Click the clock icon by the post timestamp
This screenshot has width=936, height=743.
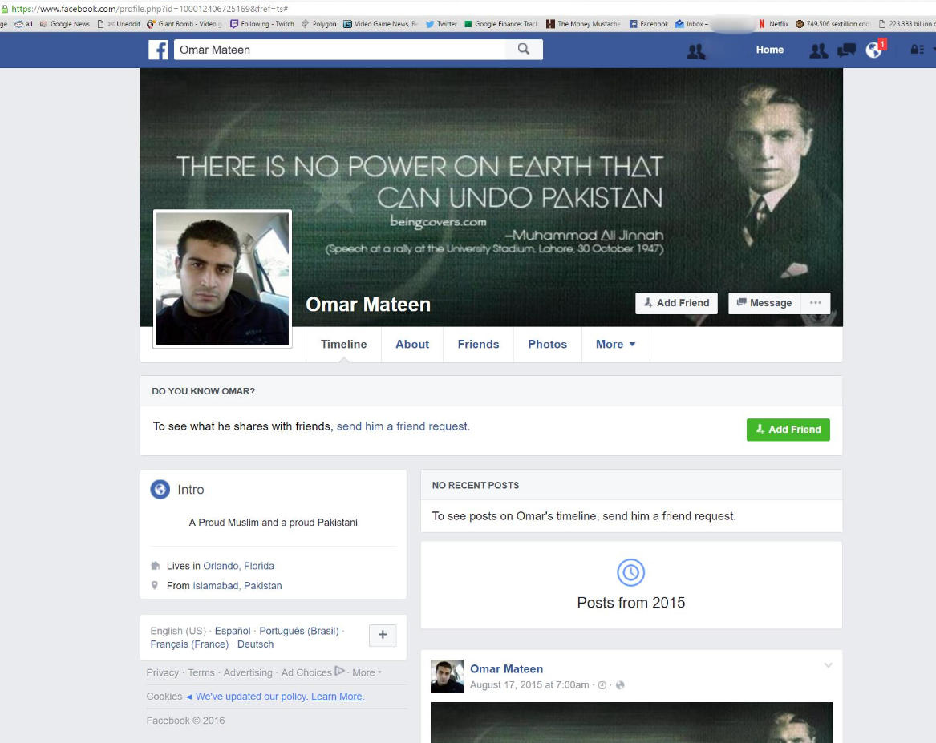coord(602,685)
